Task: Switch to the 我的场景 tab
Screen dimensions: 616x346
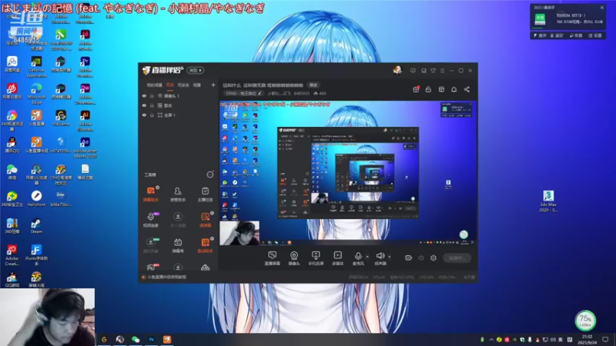Action: (154, 85)
